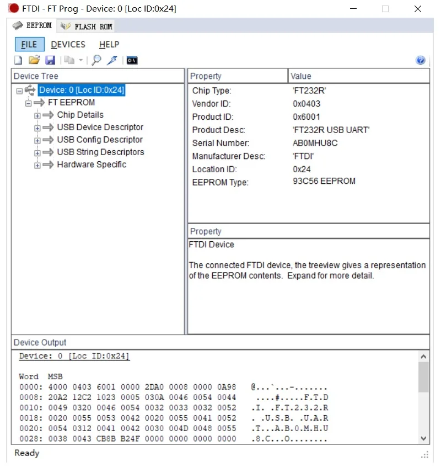Switch to the FLASH ROM tab
Image resolution: width=441 pixels, height=467 pixels.
click(87, 26)
